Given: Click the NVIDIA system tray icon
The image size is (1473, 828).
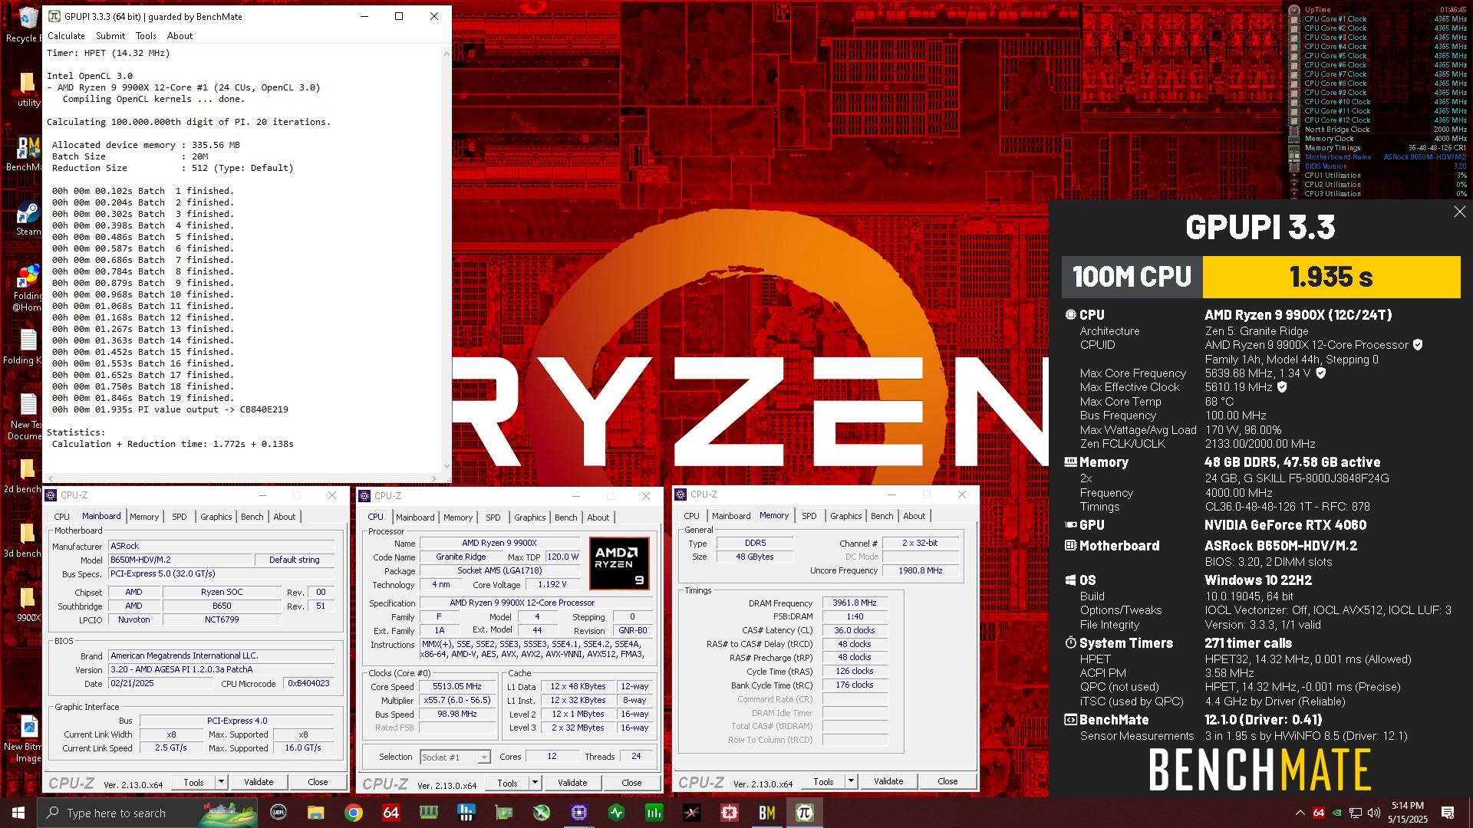Looking at the screenshot, I should (x=1337, y=813).
